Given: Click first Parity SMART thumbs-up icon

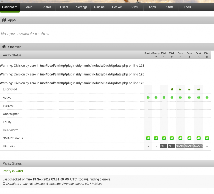Looking at the screenshot, I should [x=148, y=138].
